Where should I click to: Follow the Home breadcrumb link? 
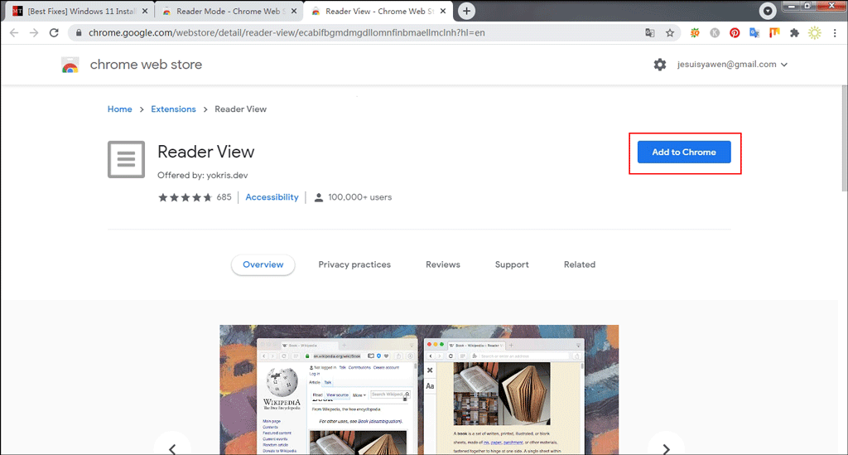(x=119, y=109)
